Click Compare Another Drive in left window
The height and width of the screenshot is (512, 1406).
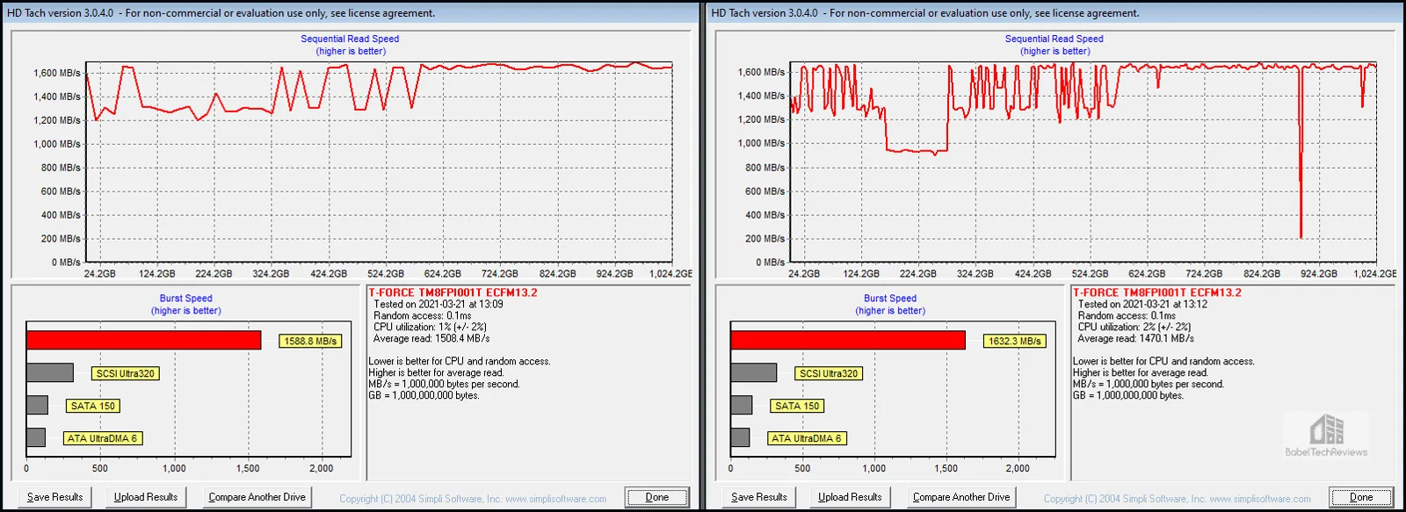pyautogui.click(x=257, y=497)
